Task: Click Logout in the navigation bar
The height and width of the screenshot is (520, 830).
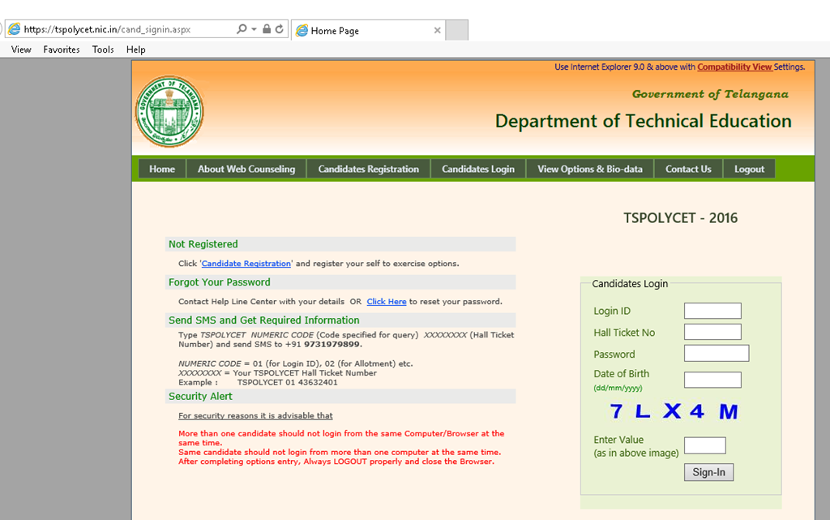Action: pos(749,169)
